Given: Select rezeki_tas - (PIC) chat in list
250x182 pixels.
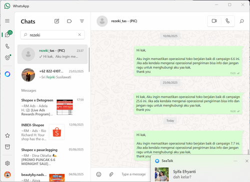Looking at the screenshot, I should (x=52, y=54).
